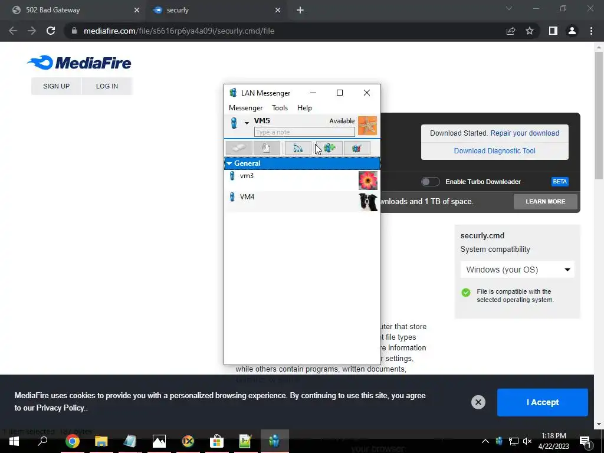Click the Send File paperclip toolbar icon
Viewport: 604px width, 453px height.
coord(267,148)
